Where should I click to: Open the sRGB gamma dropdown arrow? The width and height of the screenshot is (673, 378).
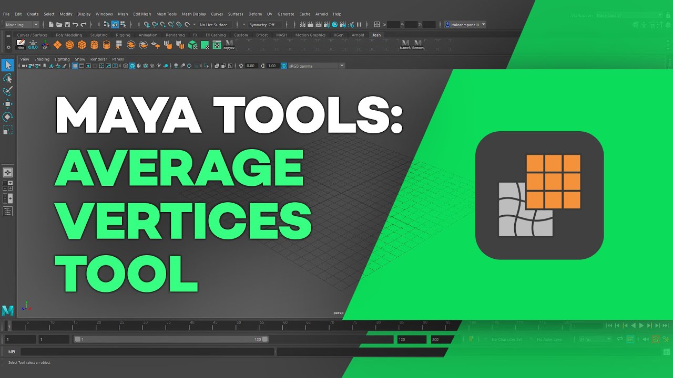pos(342,66)
